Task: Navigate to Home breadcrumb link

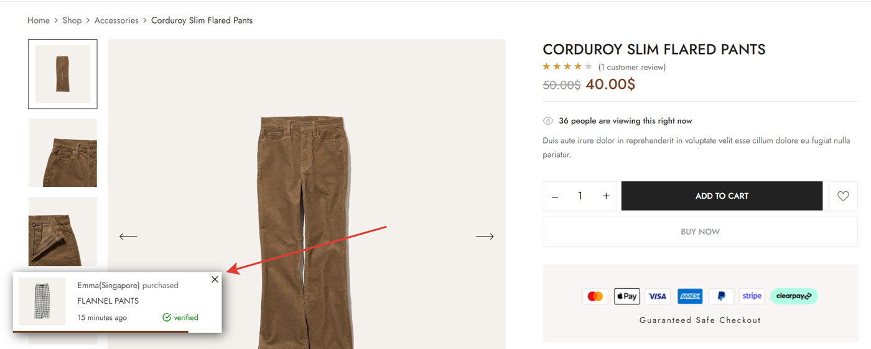Action: (39, 20)
